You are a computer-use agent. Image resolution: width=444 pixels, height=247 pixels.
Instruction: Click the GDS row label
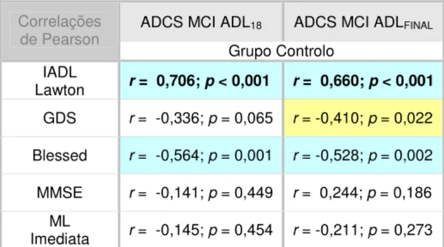pyautogui.click(x=60, y=118)
